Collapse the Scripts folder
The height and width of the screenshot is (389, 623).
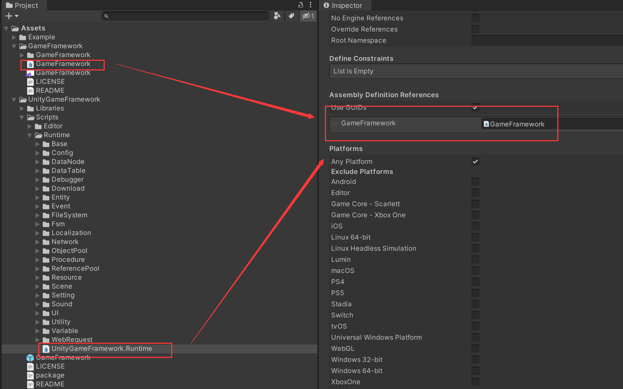(22, 117)
